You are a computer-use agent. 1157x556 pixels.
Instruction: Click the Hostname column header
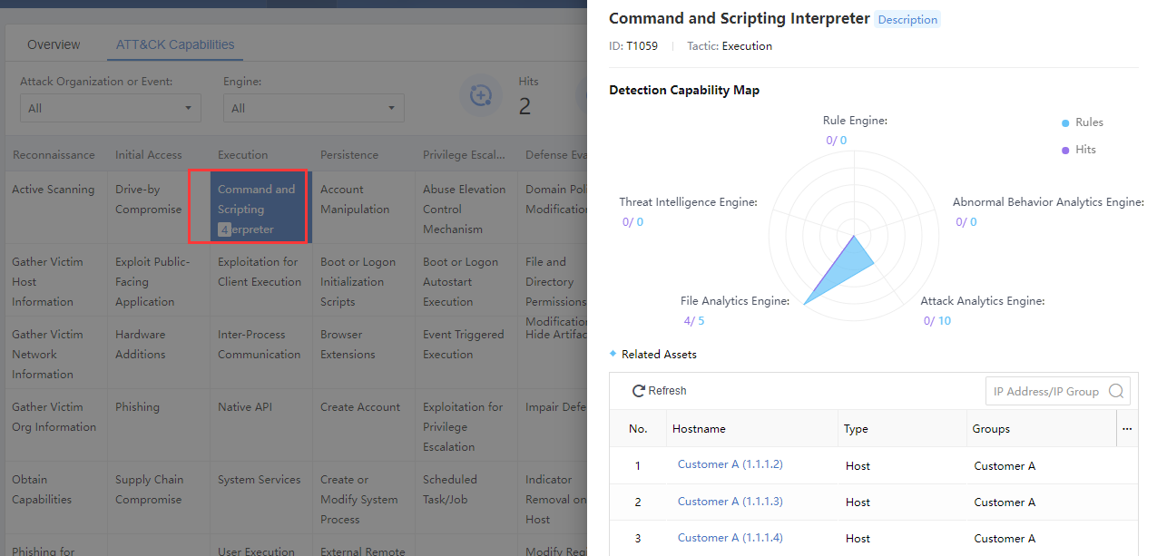[699, 429]
